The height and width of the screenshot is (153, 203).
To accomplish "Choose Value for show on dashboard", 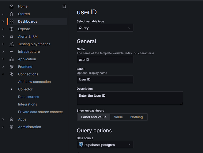I will (x=118, y=117).
